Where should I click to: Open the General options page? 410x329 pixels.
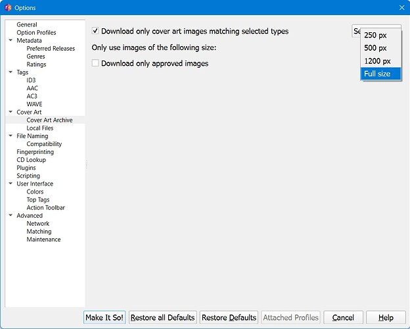(x=27, y=24)
